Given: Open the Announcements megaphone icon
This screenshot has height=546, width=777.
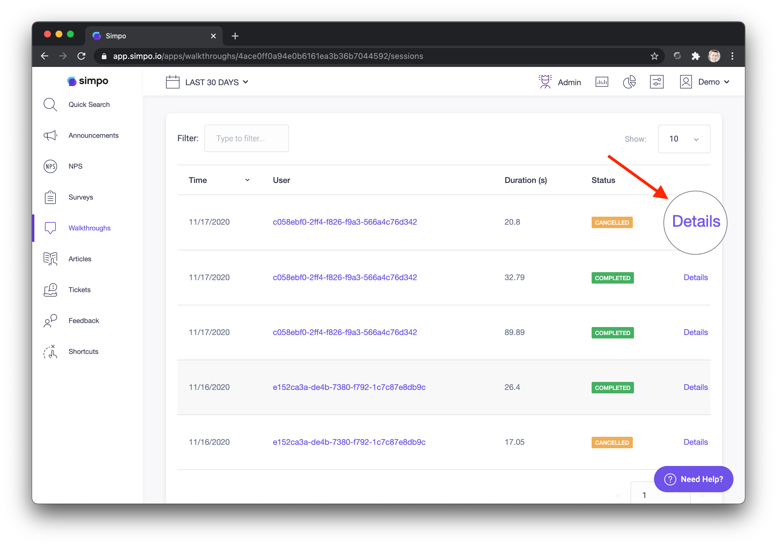Looking at the screenshot, I should [50, 135].
